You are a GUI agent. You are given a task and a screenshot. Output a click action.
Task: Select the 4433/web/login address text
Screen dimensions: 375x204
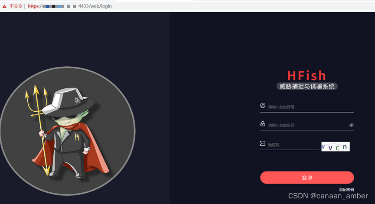click(x=95, y=6)
